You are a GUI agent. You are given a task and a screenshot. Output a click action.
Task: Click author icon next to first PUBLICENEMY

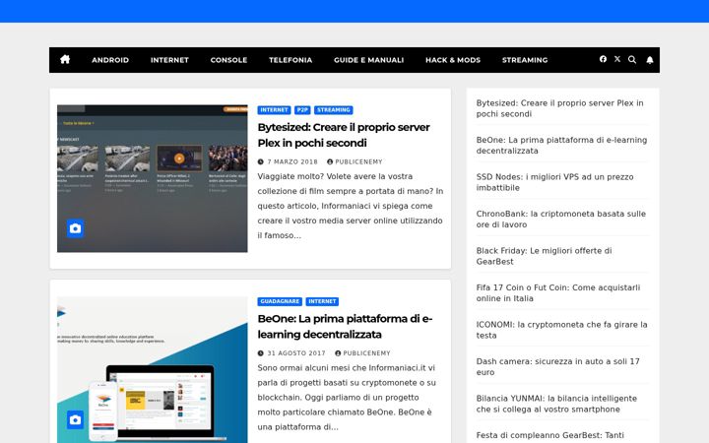pyautogui.click(x=330, y=161)
